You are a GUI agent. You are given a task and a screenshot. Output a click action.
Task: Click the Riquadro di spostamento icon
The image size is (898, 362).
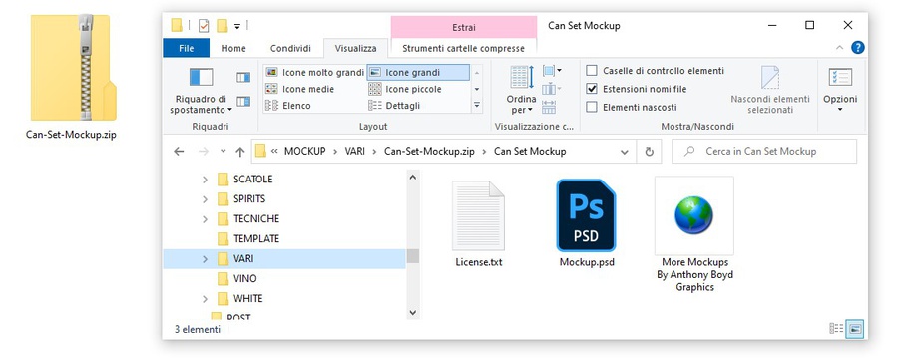[201, 78]
